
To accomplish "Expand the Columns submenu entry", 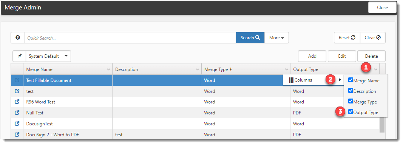I will [x=313, y=80].
